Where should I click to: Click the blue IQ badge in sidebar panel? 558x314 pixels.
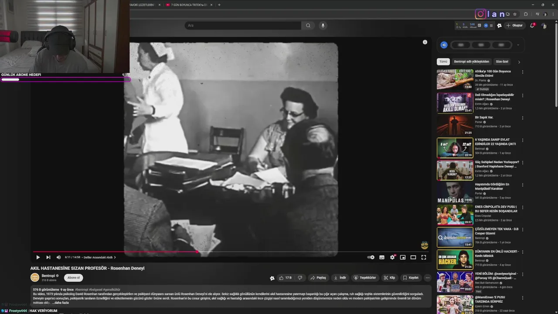444,45
